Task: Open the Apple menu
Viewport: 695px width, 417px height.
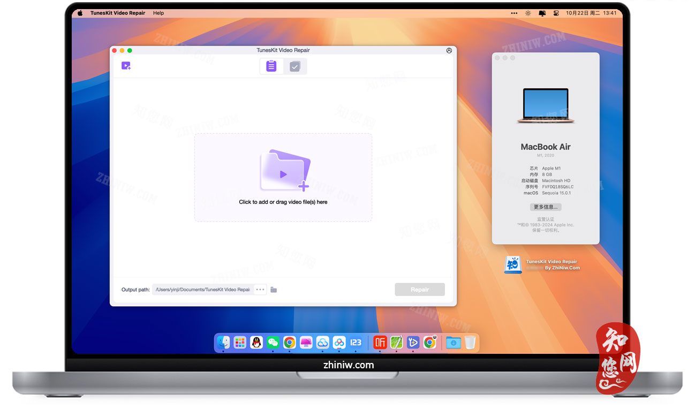Action: (80, 13)
